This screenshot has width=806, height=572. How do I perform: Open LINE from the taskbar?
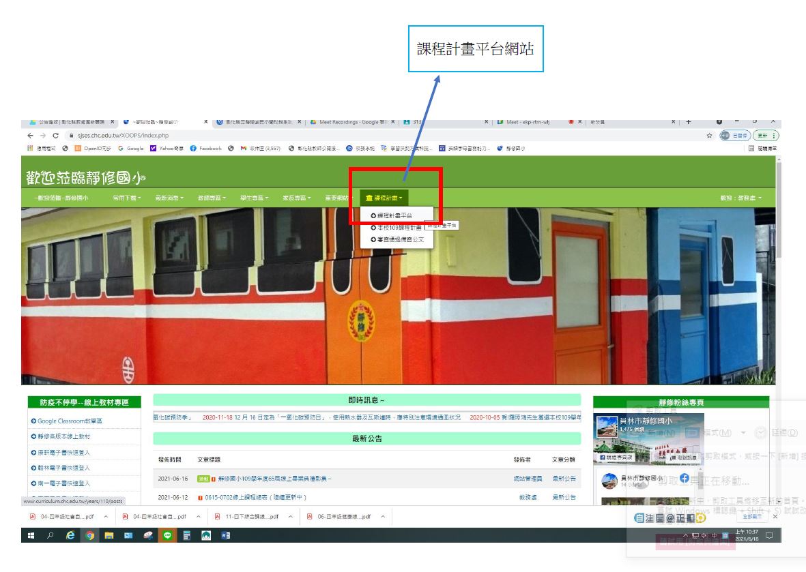coord(168,536)
